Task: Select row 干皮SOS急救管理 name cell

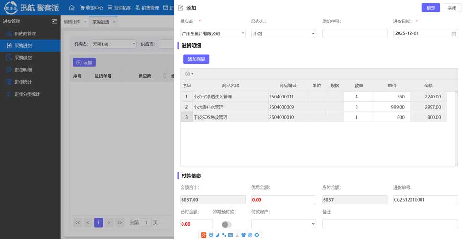Action: (230, 117)
